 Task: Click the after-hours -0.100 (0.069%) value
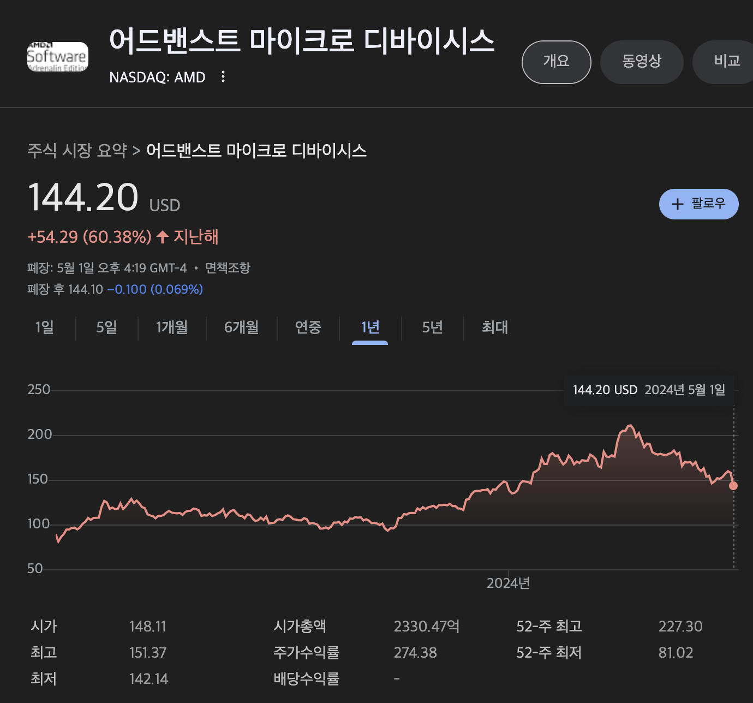[155, 289]
